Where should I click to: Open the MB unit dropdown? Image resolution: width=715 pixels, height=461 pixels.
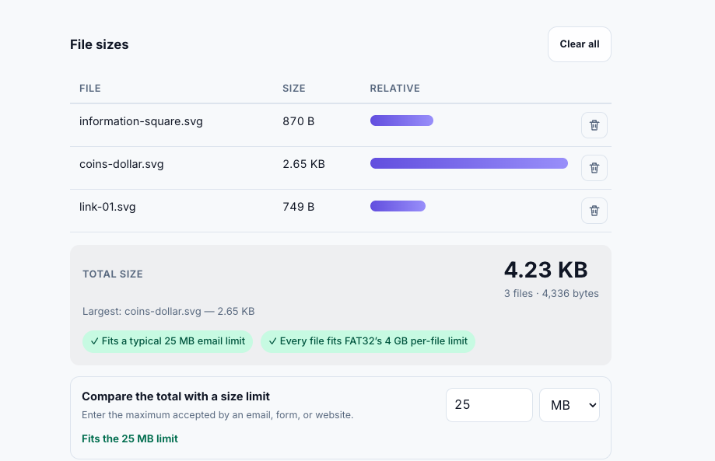click(570, 405)
